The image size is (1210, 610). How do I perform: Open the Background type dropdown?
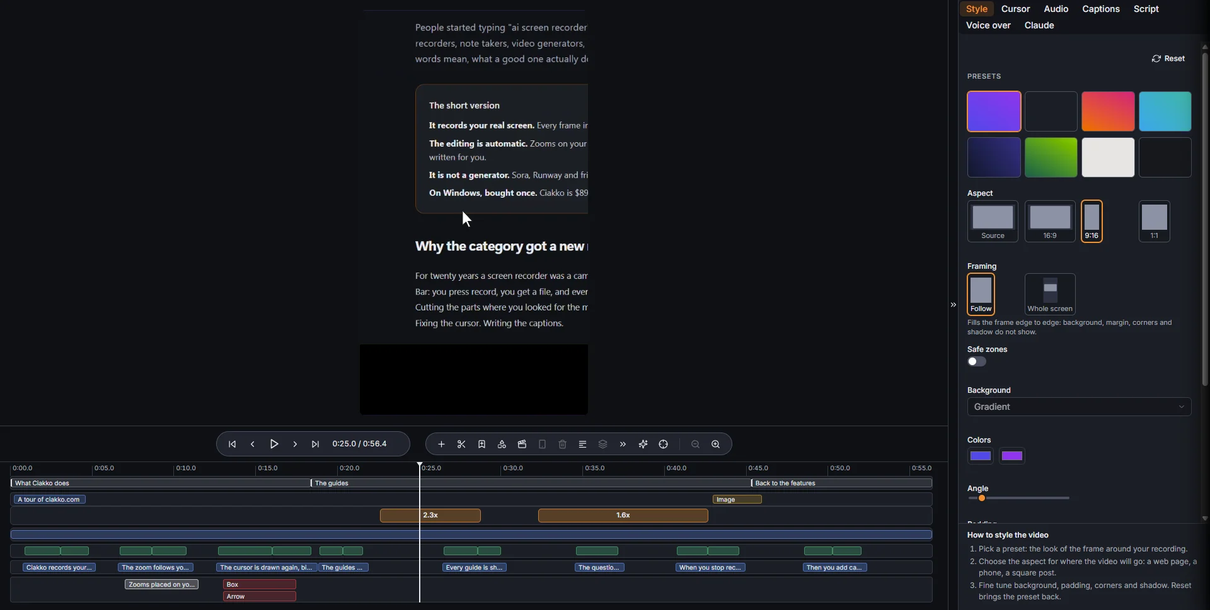(1079, 407)
